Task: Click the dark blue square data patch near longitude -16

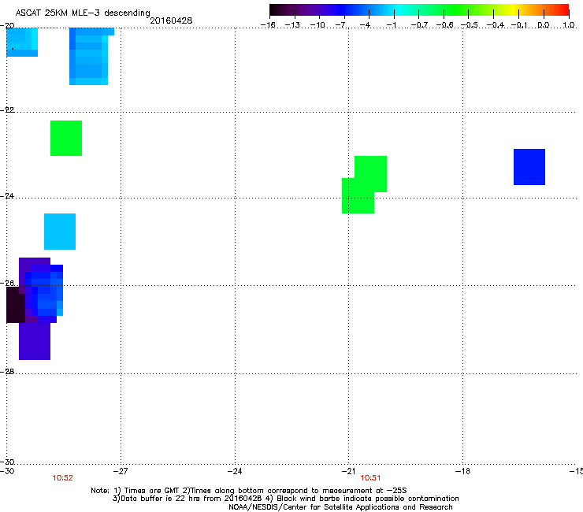Action: (x=529, y=167)
